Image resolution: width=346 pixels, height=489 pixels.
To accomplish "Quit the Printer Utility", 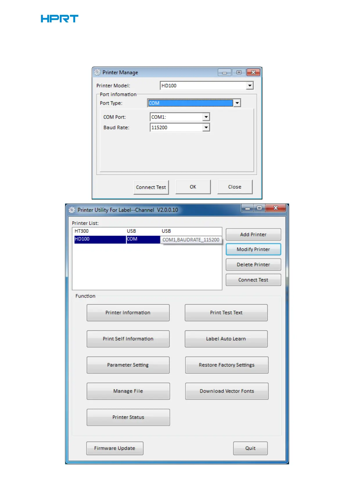I will point(251,448).
